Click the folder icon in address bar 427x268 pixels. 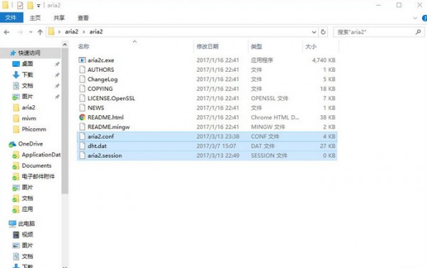(51, 32)
